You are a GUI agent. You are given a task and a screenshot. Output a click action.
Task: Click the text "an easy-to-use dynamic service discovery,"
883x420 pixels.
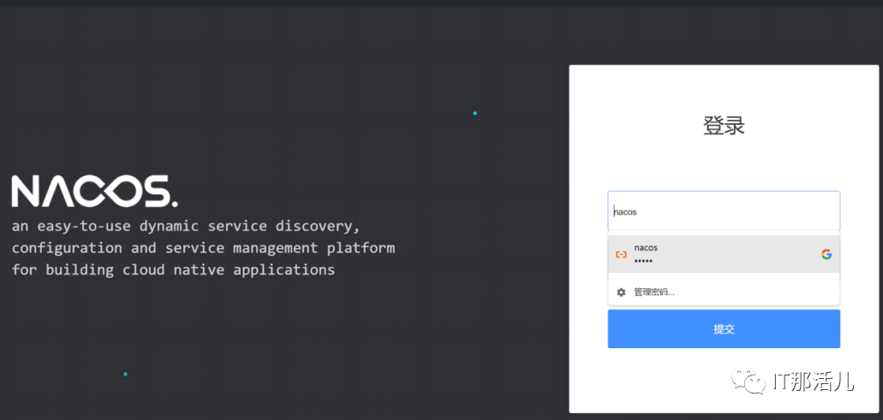[x=185, y=227]
